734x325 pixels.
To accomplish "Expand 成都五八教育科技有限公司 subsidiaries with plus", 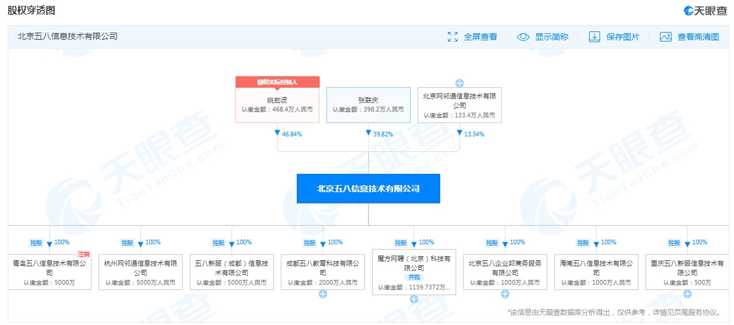I will 323,294.
